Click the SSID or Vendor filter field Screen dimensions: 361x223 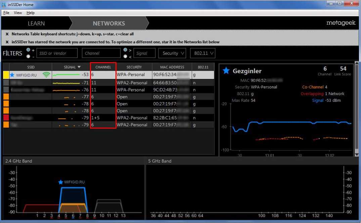point(56,53)
